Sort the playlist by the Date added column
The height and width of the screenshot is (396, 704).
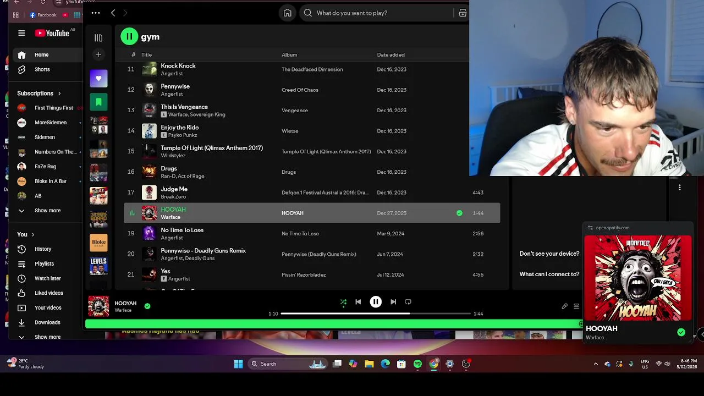391,54
